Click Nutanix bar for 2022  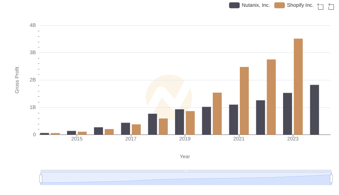click(261, 118)
